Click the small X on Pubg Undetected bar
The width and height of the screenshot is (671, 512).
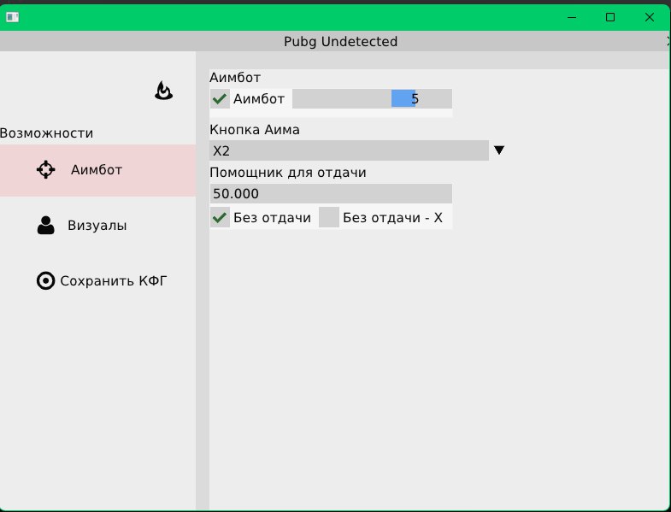click(667, 41)
